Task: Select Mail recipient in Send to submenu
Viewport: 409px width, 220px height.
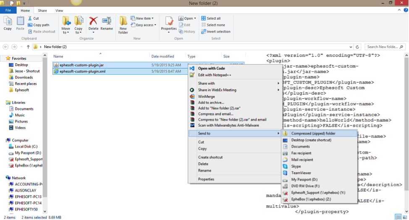Action: coord(302,160)
